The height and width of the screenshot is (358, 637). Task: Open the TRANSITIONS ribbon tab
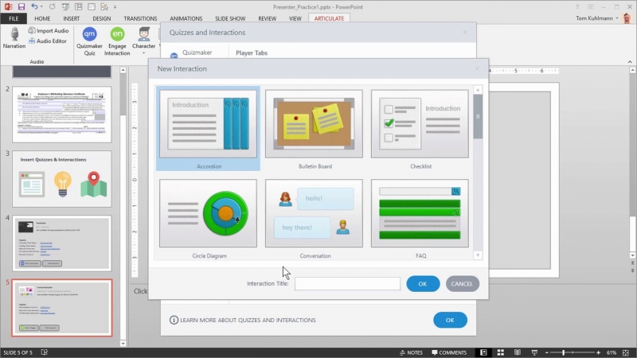[140, 18]
